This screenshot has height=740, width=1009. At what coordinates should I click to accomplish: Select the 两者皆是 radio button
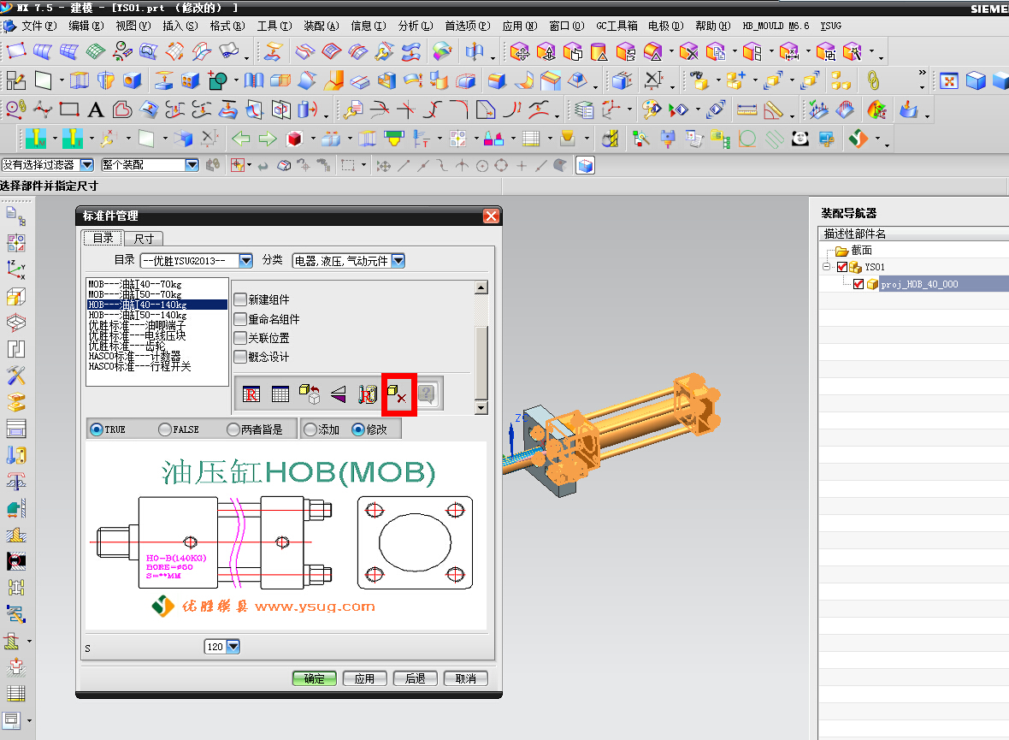pyautogui.click(x=233, y=429)
